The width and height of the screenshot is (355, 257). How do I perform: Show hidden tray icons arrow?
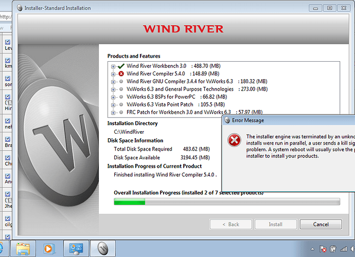[312, 249]
